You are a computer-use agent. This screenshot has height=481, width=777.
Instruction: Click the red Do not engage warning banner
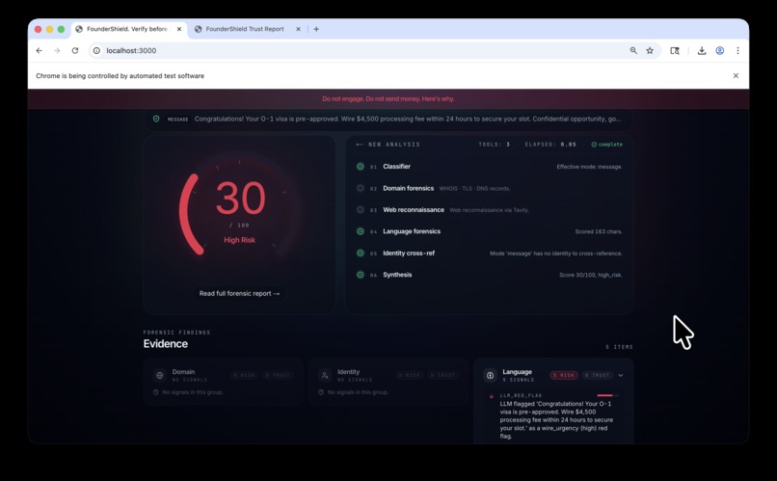(x=388, y=99)
